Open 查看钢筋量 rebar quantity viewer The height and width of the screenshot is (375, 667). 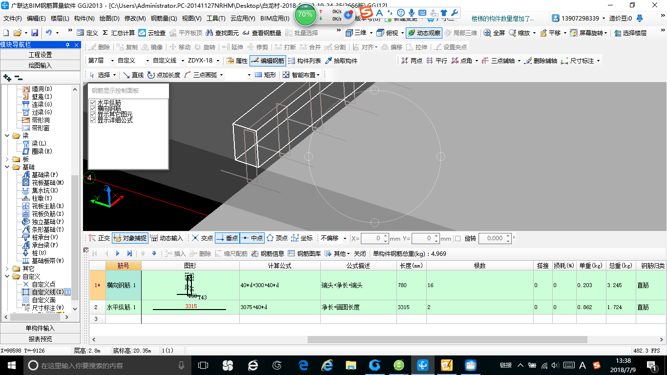[x=262, y=33]
